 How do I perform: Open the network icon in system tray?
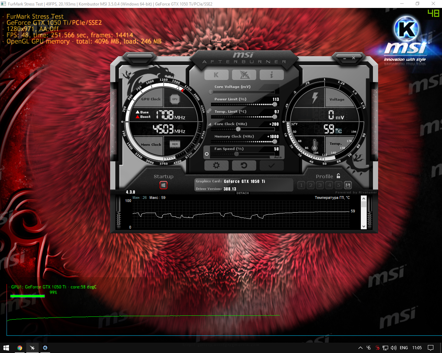click(x=385, y=348)
